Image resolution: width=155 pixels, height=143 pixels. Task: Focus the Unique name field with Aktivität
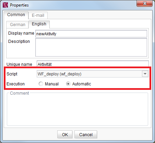(93, 64)
